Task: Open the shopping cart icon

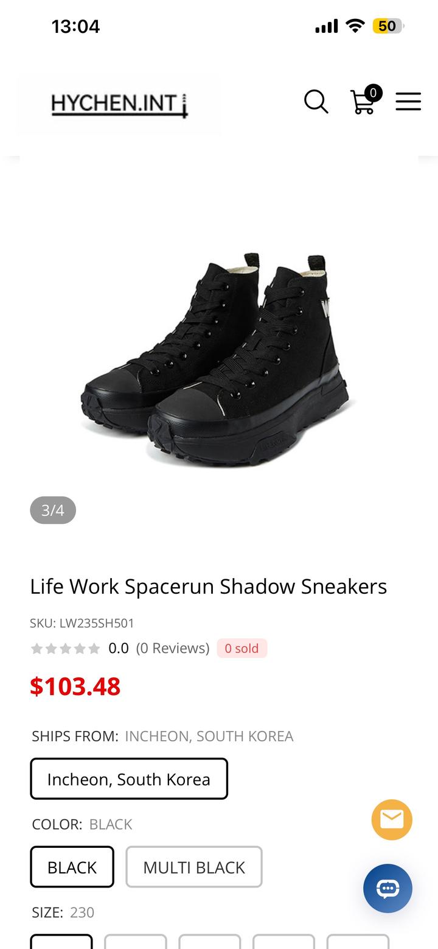Action: pyautogui.click(x=363, y=101)
